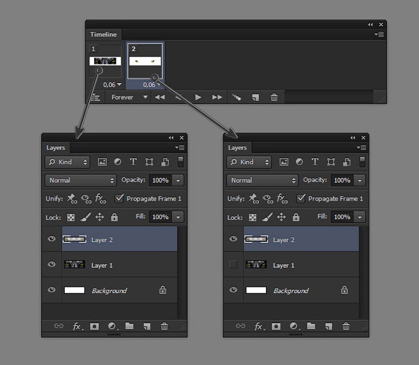
Task: Select Background layer in right Layers panel
Action: point(301,290)
